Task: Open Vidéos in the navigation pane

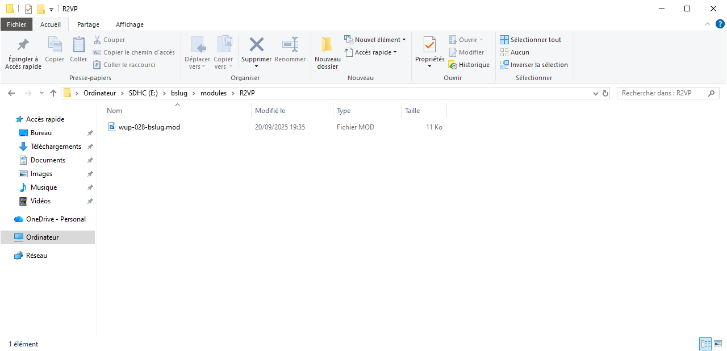Action: pos(40,201)
